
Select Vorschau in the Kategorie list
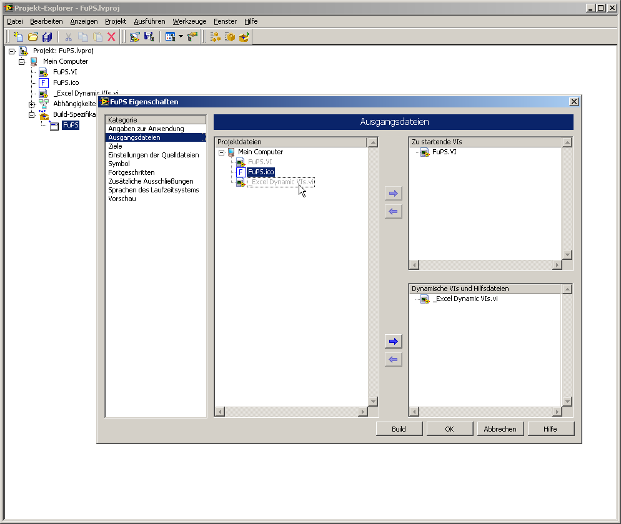(122, 199)
